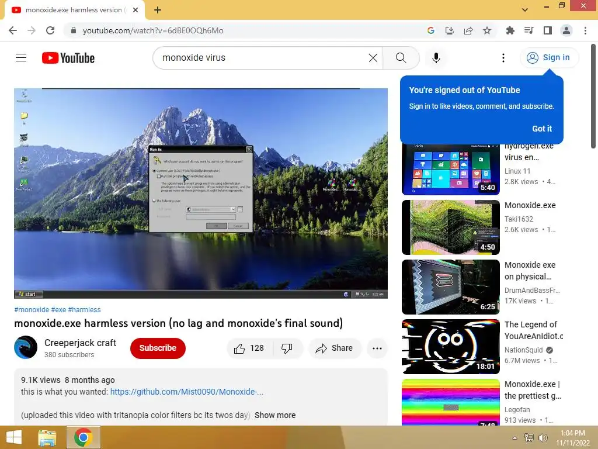Image resolution: width=598 pixels, height=449 pixels.
Task: Click browser forward arrow
Action: (x=32, y=30)
